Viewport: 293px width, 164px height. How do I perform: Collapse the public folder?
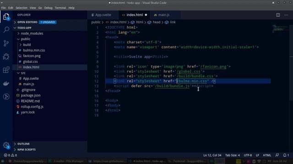click(x=50, y=39)
